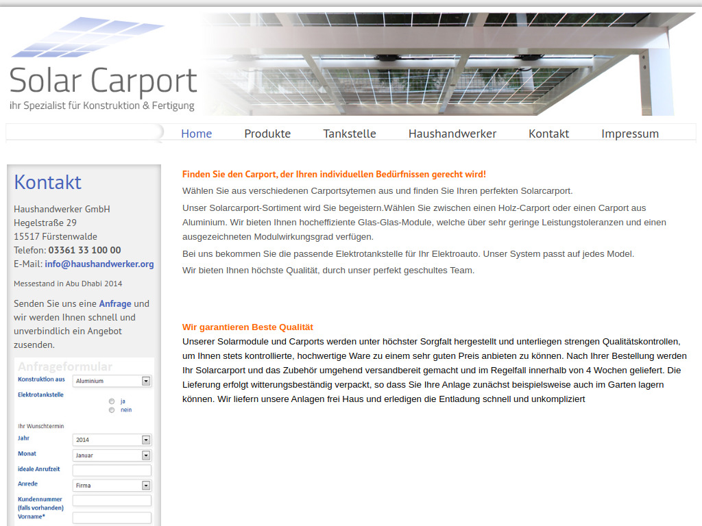This screenshot has width=702, height=526.
Task: Open the Monat dropdown showing Januar
Action: click(x=112, y=455)
